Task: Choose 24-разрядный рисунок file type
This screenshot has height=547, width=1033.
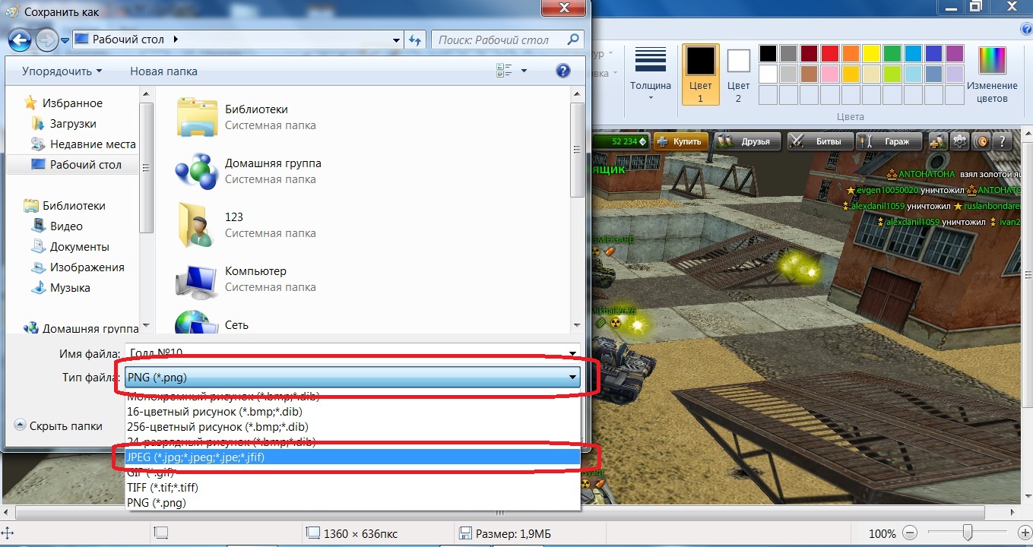Action: 353,441
